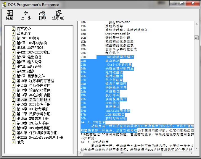The height and width of the screenshot is (159, 201).
Task: Click the horizontal scrollbar right arrow
Action: 192,153
